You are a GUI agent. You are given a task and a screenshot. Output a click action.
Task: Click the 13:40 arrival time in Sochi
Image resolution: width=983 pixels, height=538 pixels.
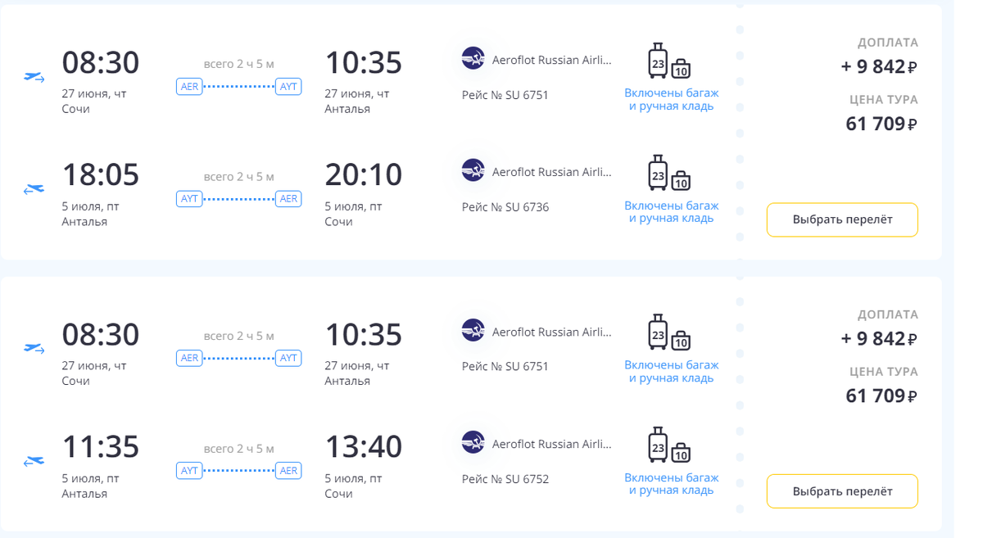click(x=364, y=446)
